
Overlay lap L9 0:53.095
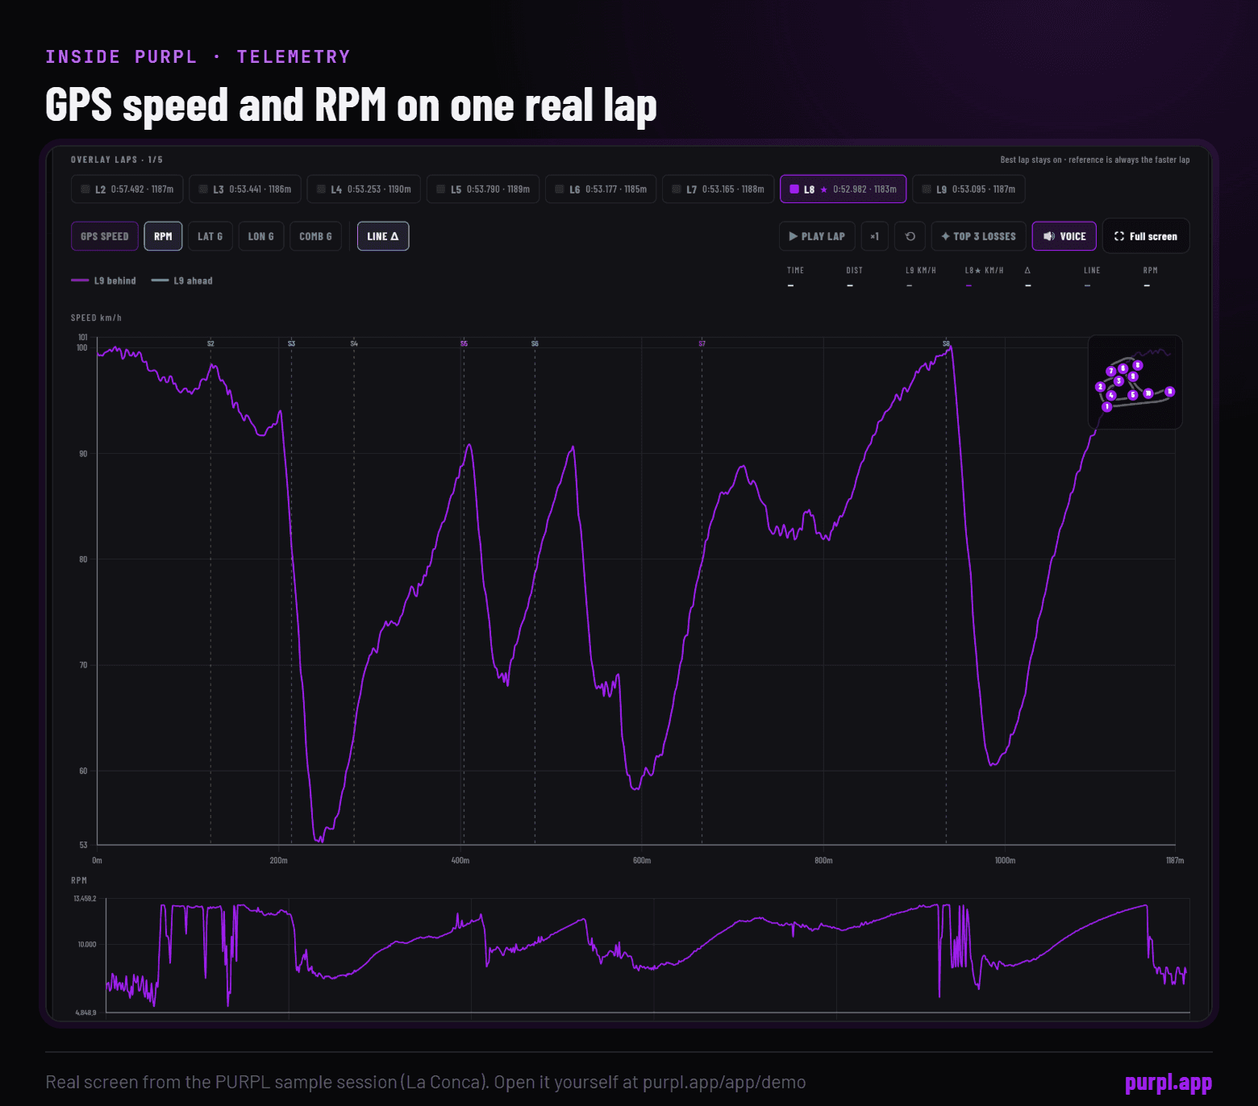click(x=968, y=189)
